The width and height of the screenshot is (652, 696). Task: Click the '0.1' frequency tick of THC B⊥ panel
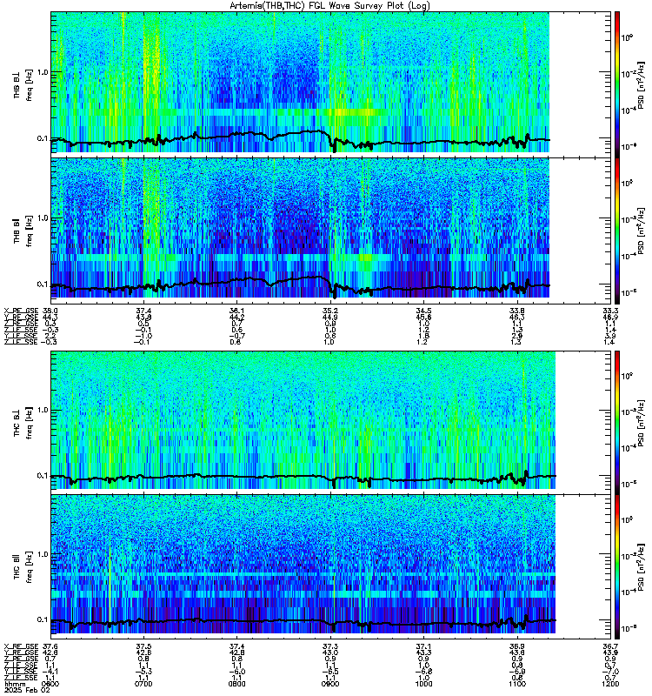coord(43,475)
